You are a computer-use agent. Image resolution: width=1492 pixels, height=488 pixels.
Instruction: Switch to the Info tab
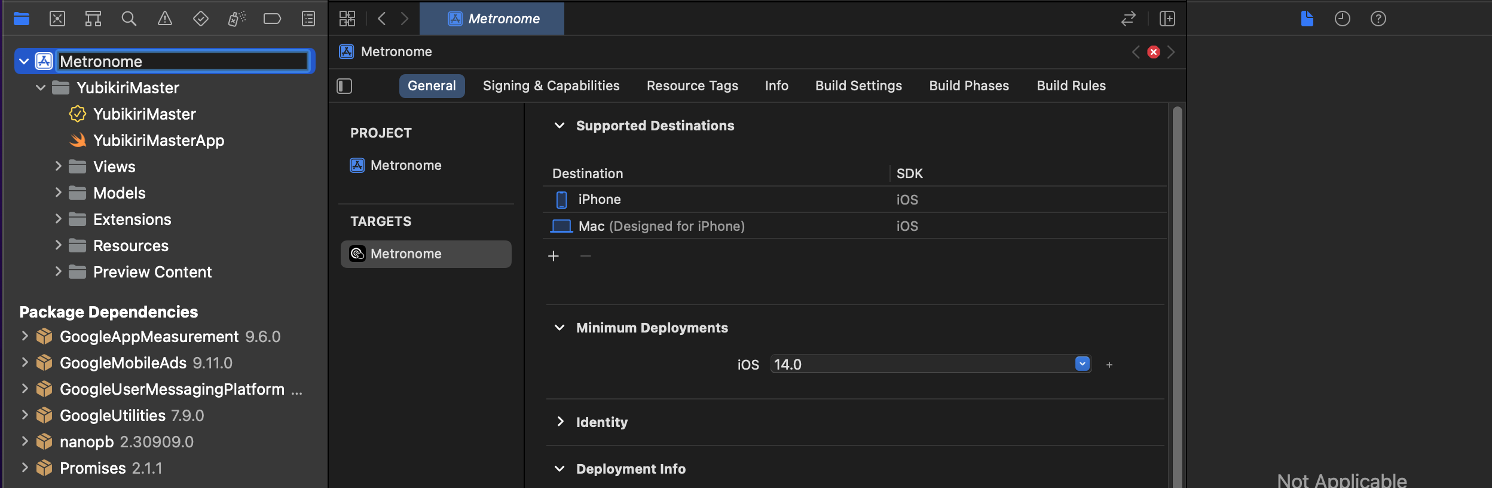(x=776, y=86)
